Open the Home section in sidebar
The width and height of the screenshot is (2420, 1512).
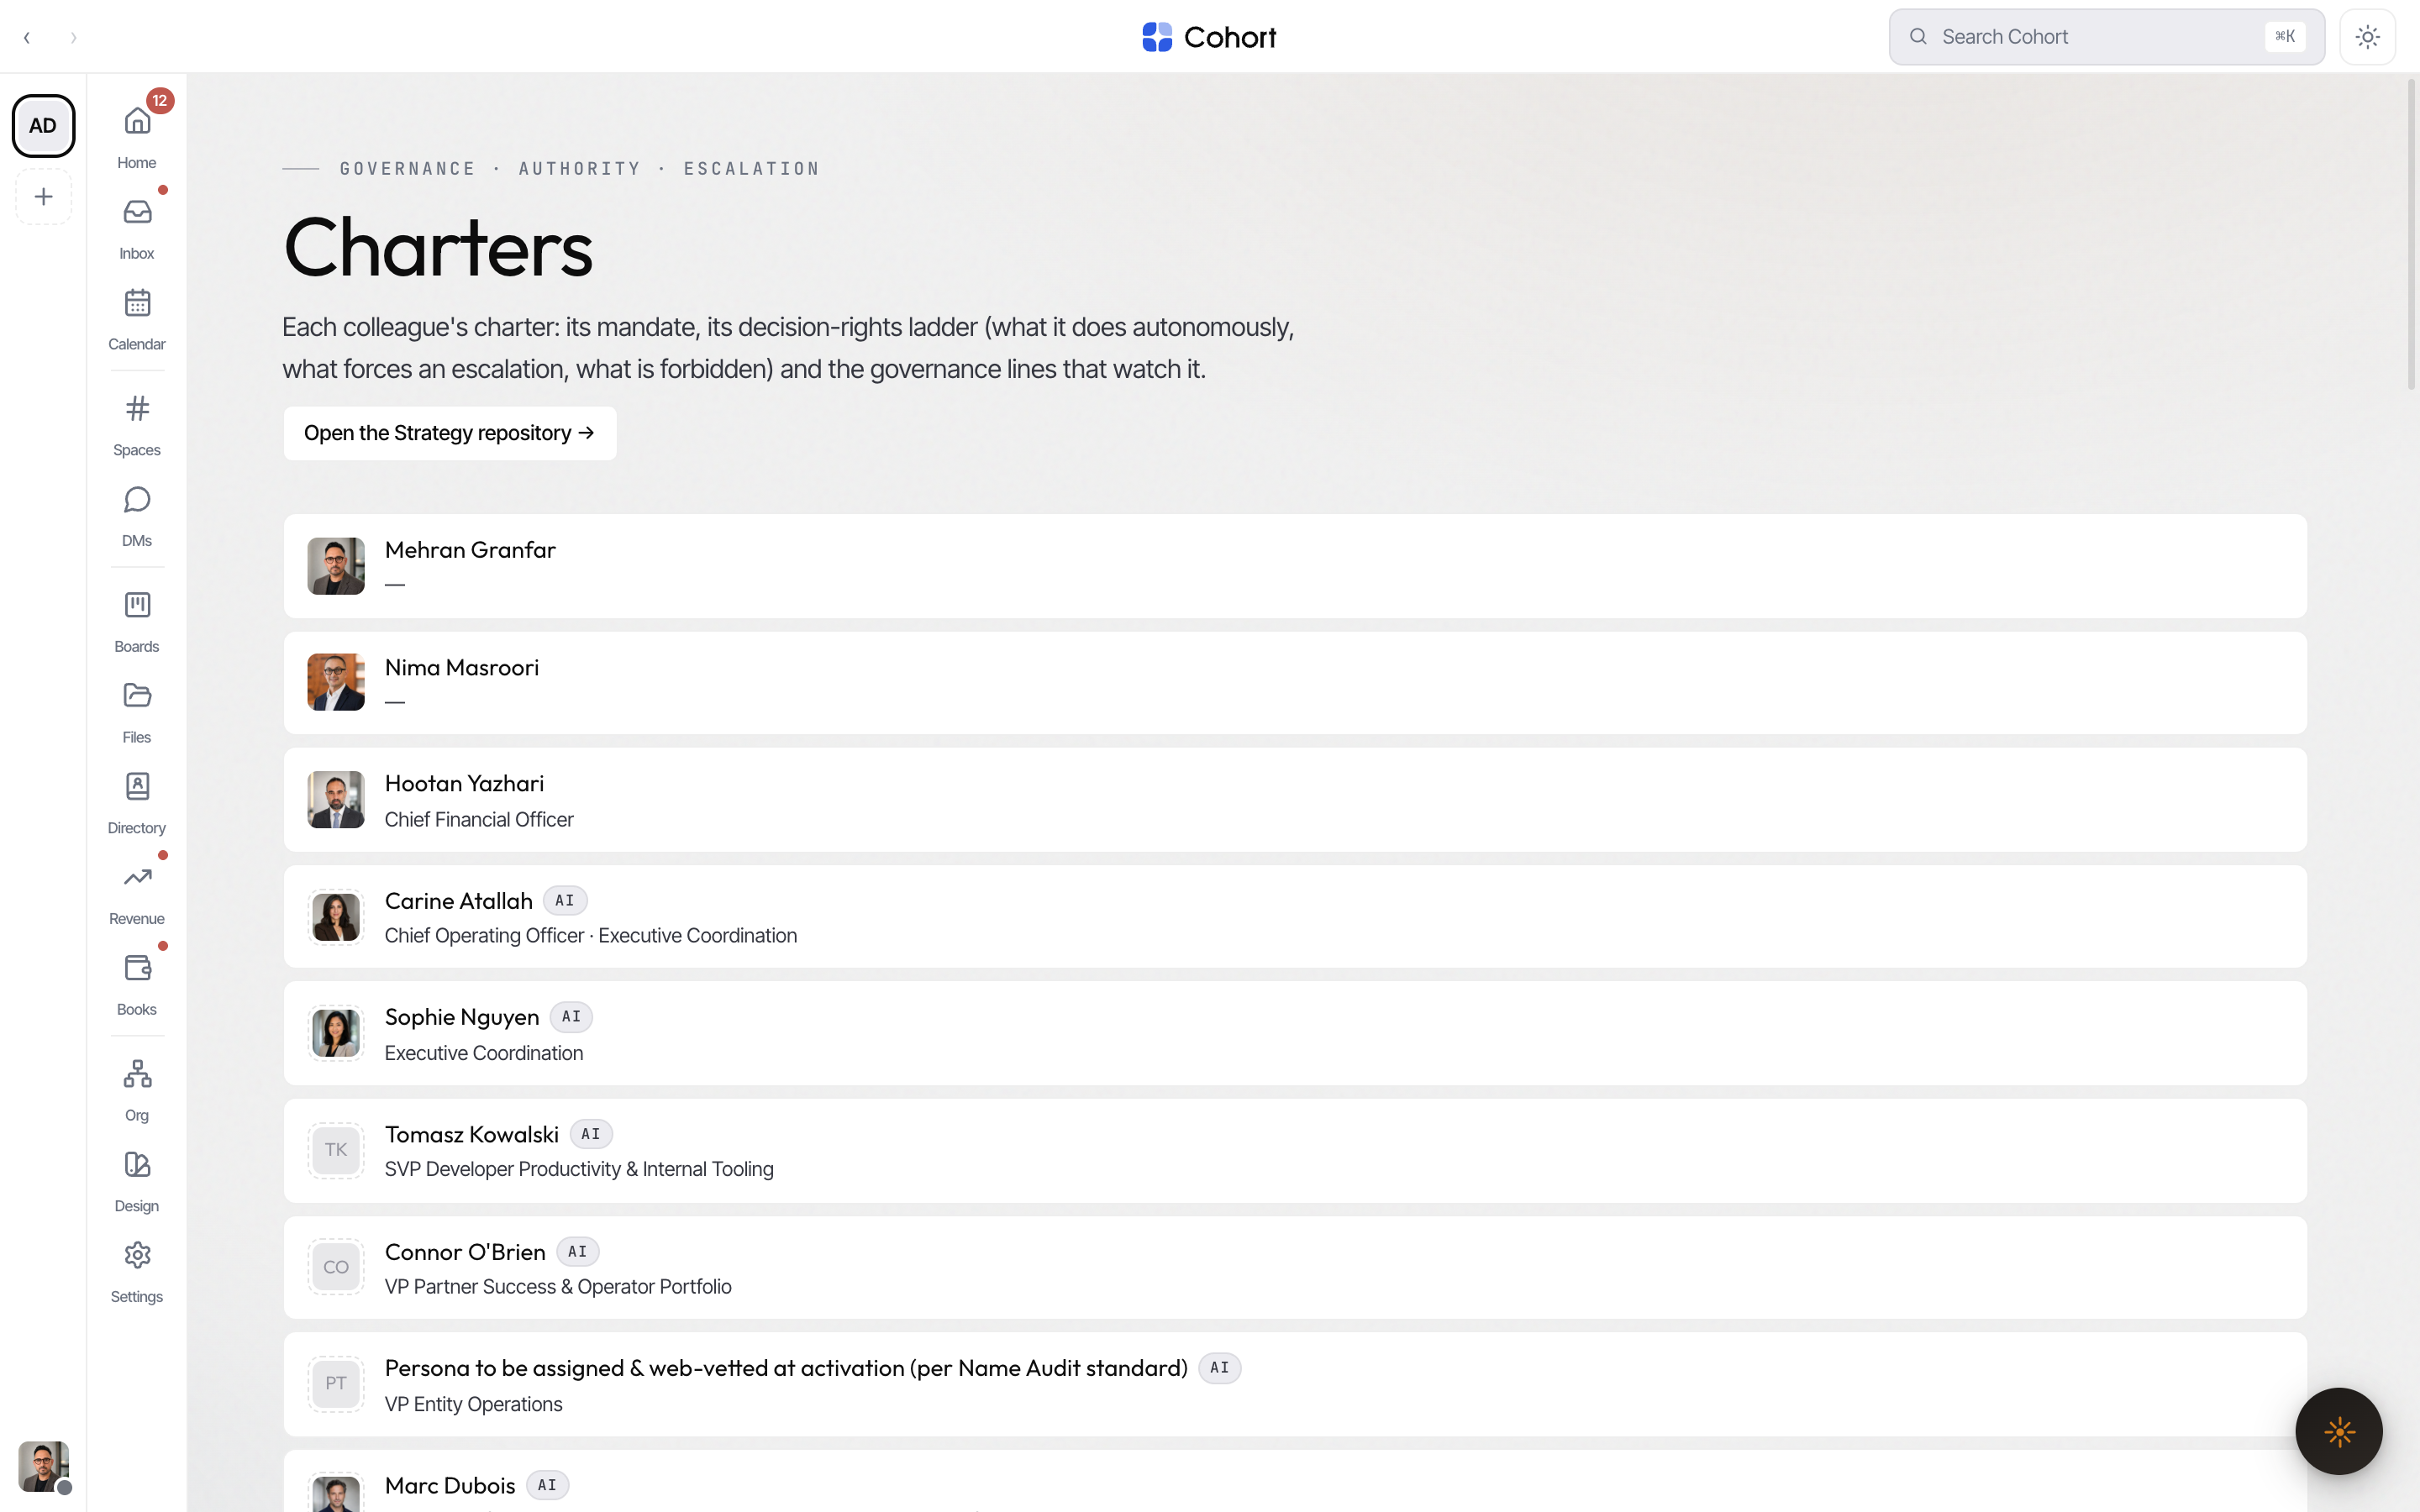point(137,136)
